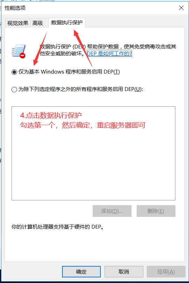Click the DEP description paragraph text
Viewport: 189px width, 283px height.
tap(108, 50)
